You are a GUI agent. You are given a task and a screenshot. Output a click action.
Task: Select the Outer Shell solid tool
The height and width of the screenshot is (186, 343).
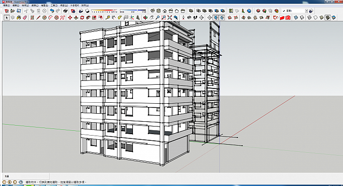coord(191,10)
